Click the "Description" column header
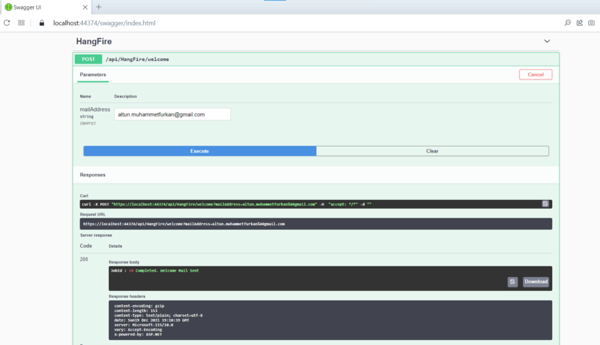The image size is (600, 345). coord(125,97)
